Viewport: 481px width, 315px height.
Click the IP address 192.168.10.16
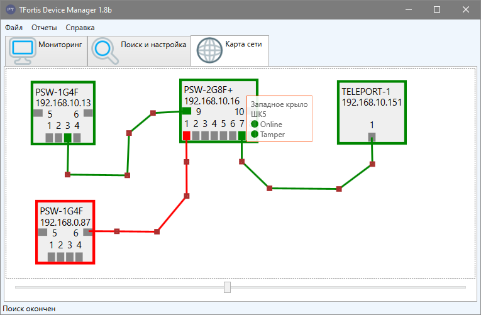[212, 101]
